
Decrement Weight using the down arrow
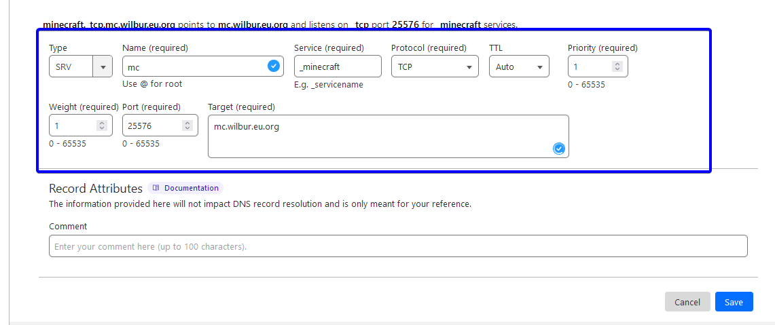(x=101, y=128)
